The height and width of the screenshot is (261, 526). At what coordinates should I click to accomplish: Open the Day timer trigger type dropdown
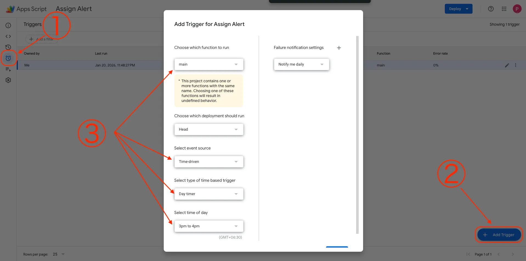[x=209, y=194]
